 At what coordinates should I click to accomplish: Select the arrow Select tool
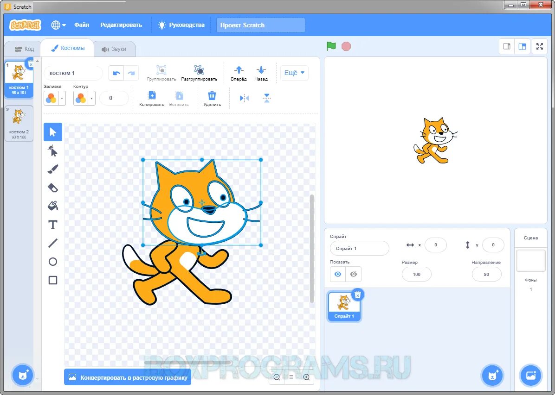point(53,132)
